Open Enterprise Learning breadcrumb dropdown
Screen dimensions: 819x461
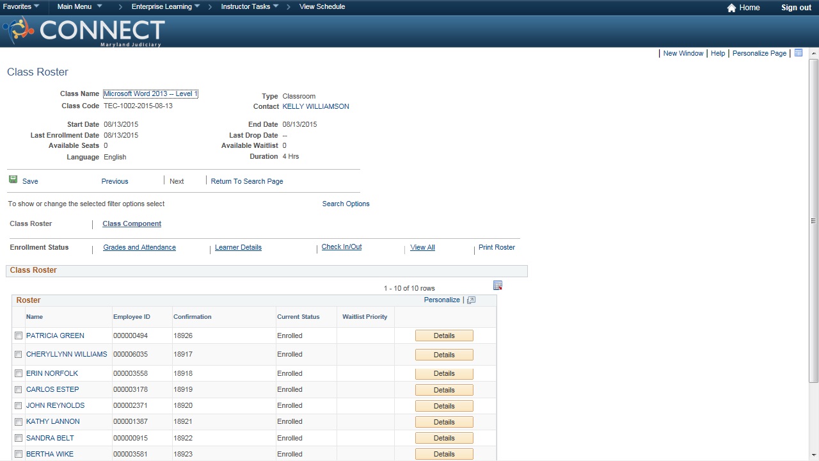pos(166,6)
